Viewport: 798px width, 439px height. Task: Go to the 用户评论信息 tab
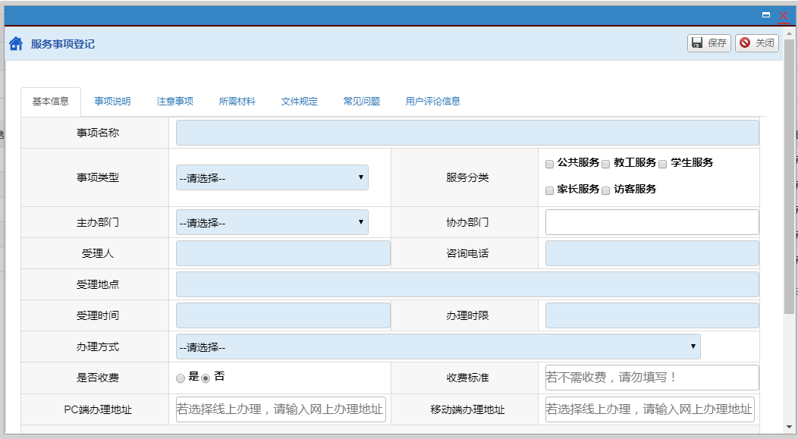(x=432, y=102)
